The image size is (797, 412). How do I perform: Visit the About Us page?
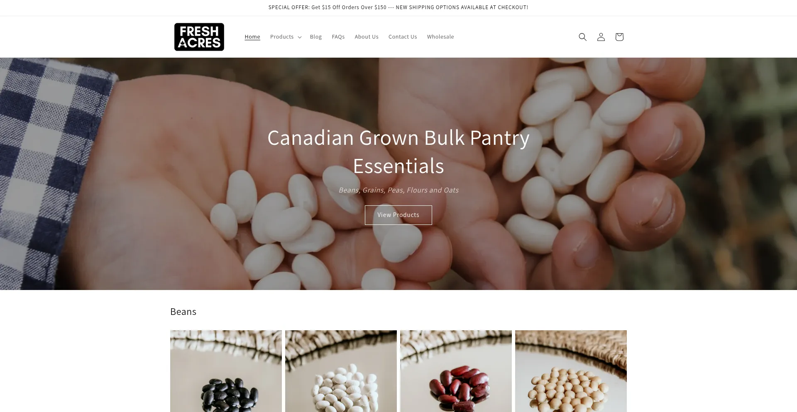367,37
